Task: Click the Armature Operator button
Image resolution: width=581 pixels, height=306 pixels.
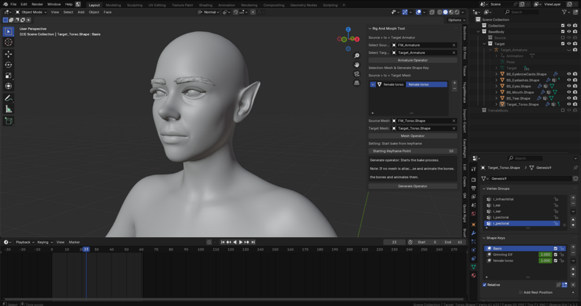Action: coord(412,60)
